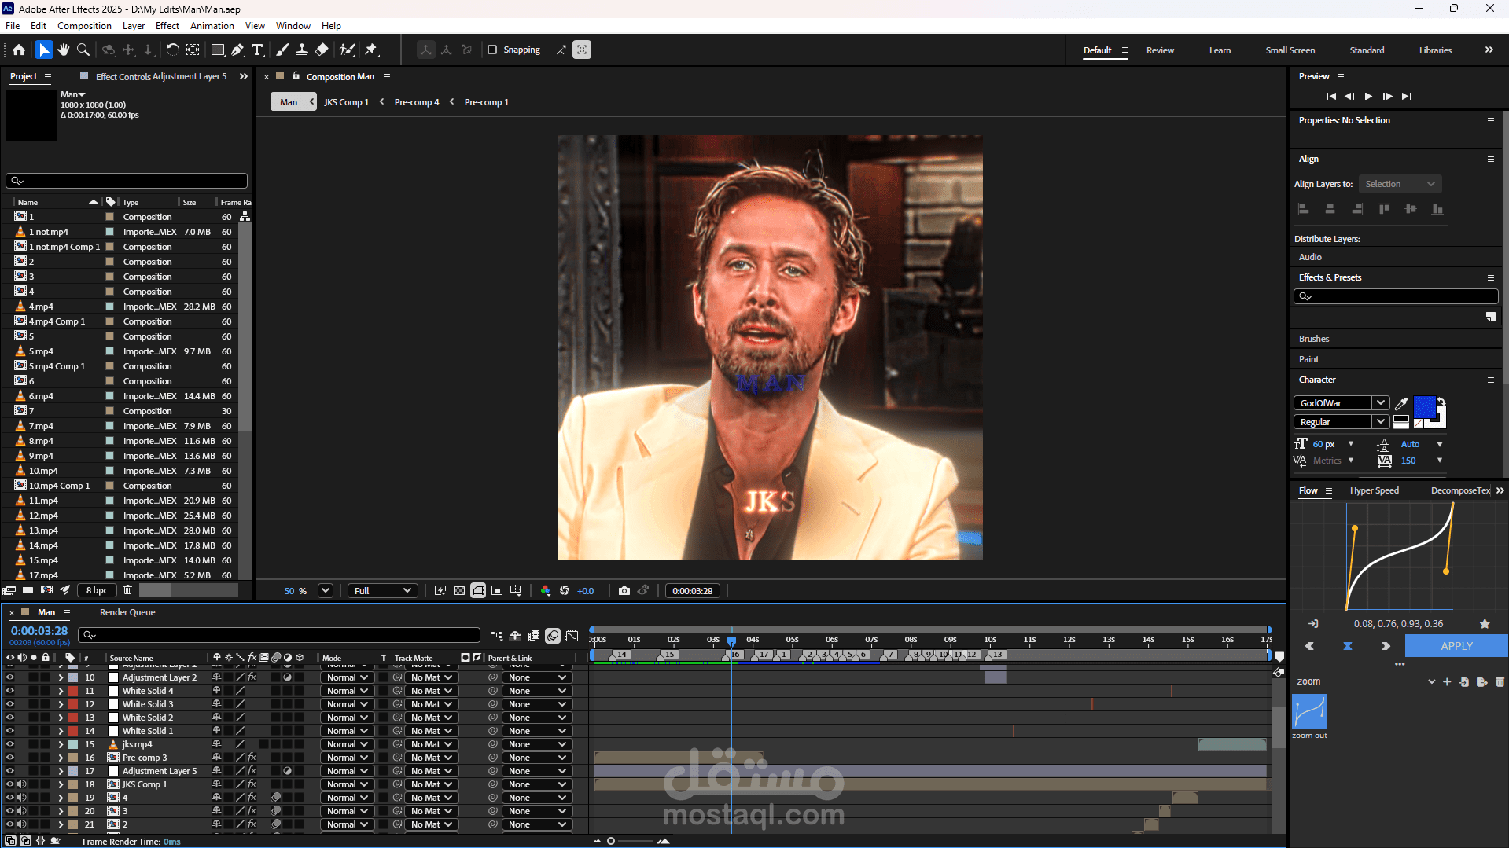Select the Pen tool
Image resolution: width=1509 pixels, height=848 pixels.
[x=237, y=50]
